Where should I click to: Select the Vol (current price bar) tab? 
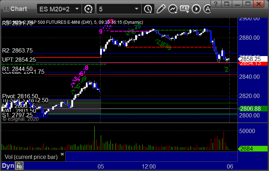coord(31,157)
